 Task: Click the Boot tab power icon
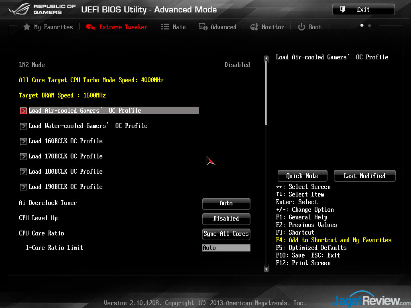coord(301,27)
